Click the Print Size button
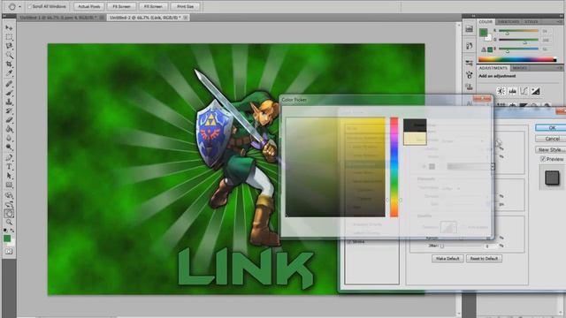566x318 pixels. (x=185, y=6)
